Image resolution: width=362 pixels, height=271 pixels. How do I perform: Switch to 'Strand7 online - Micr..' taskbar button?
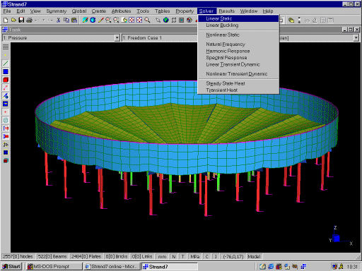[x=112, y=267]
